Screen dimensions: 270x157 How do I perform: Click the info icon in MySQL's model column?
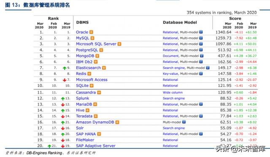pyautogui.click(x=201, y=38)
